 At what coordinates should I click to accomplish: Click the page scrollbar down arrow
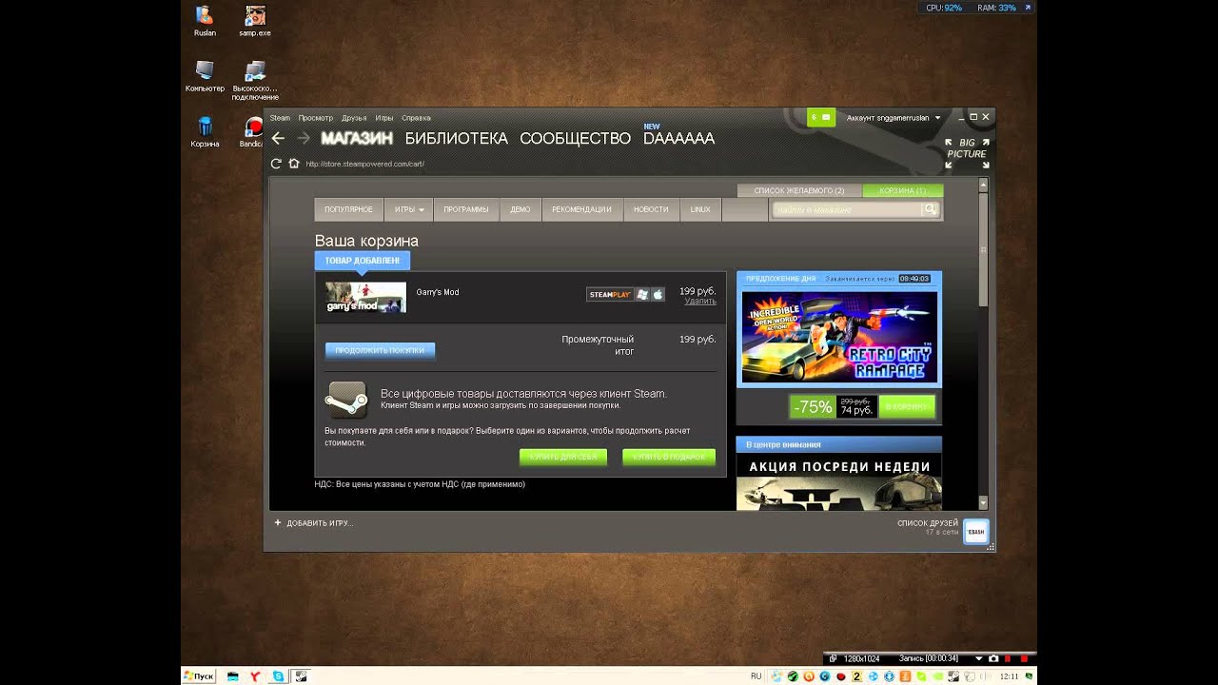pyautogui.click(x=983, y=502)
